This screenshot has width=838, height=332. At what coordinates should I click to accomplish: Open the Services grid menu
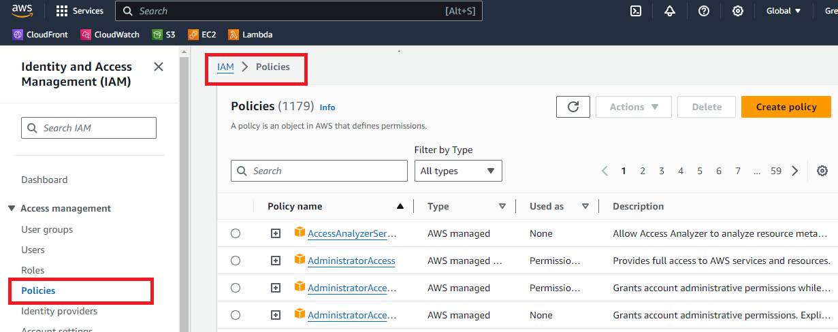(x=80, y=11)
